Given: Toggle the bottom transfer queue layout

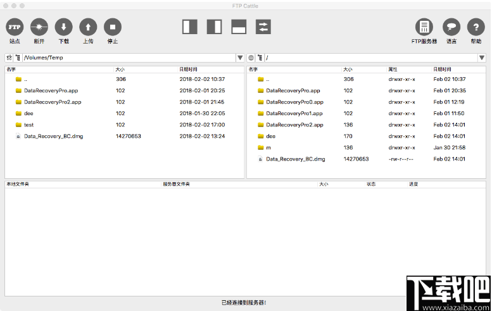Looking at the screenshot, I should (x=239, y=27).
